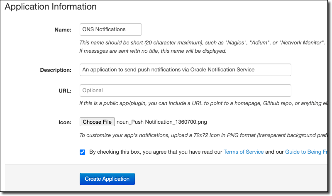
Task: Click the ONS Notifications name field
Action: tap(110, 29)
